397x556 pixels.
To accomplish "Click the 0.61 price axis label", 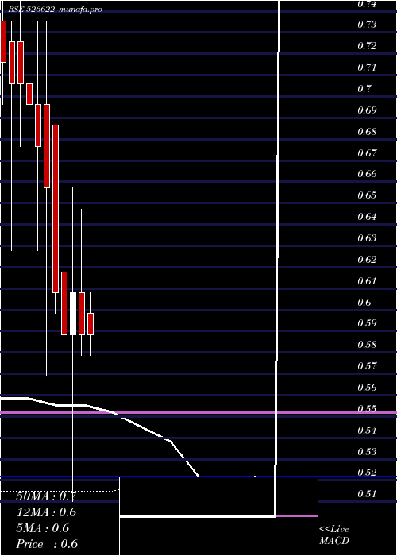I will tap(367, 281).
